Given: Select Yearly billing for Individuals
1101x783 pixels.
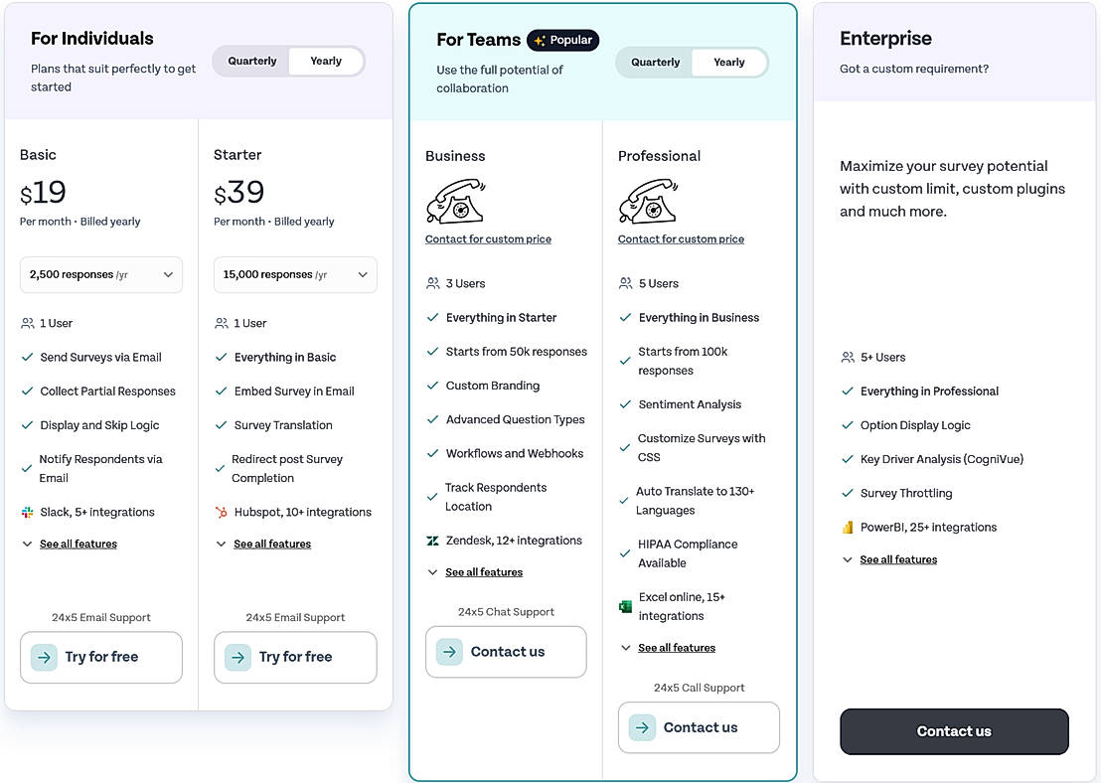Looking at the screenshot, I should point(326,62).
